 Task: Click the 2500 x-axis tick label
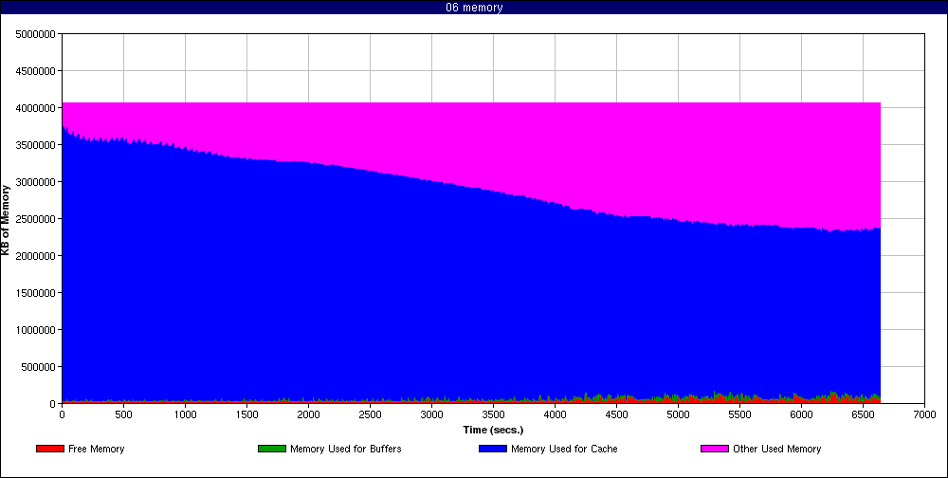(370, 414)
